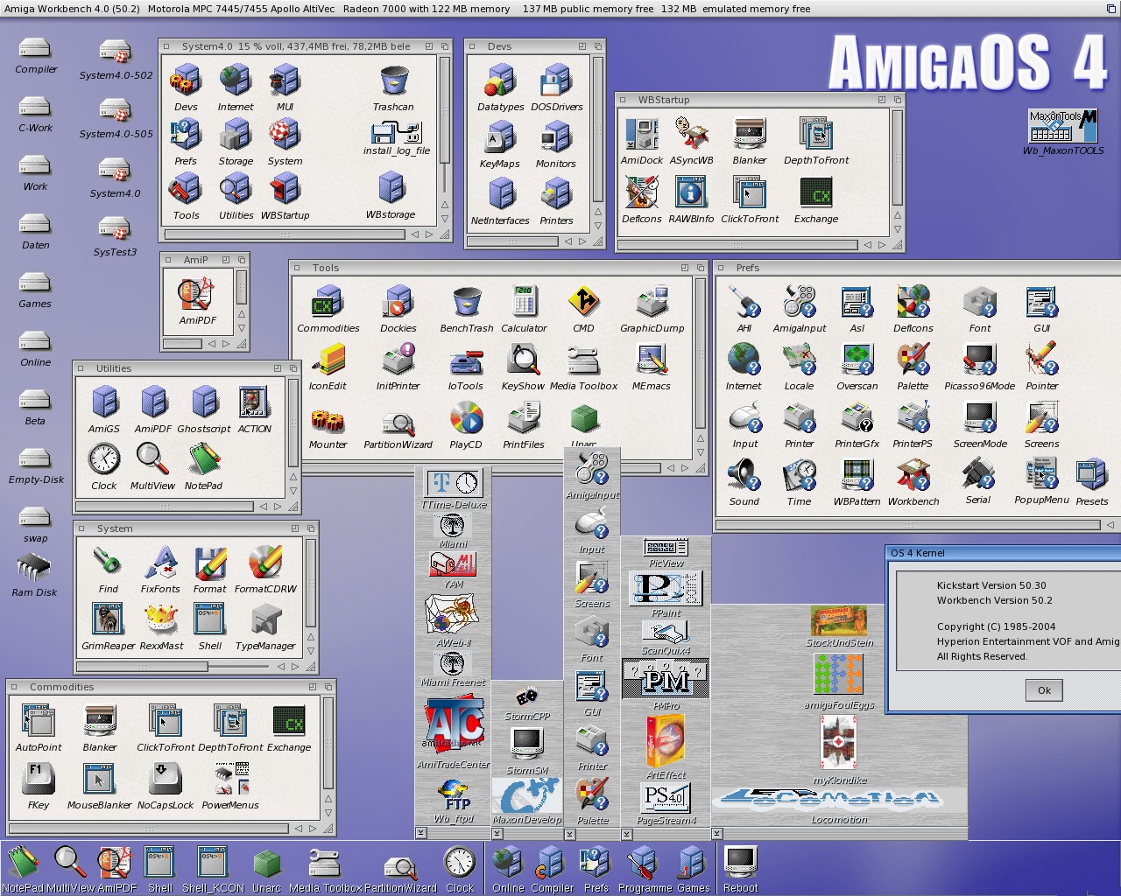Viewport: 1121px width, 896px height.
Task: Open DOSDrivers drawer in Devs window
Action: (x=556, y=82)
